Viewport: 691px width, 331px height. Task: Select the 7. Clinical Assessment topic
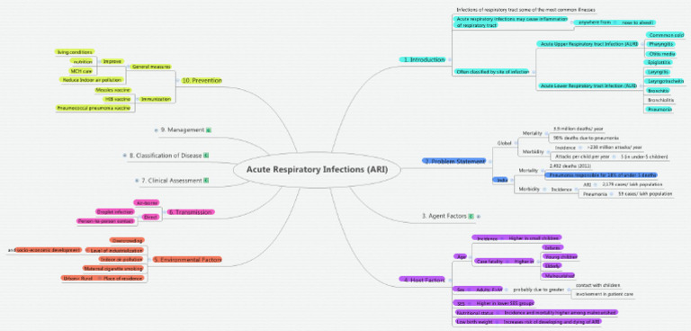pos(172,180)
